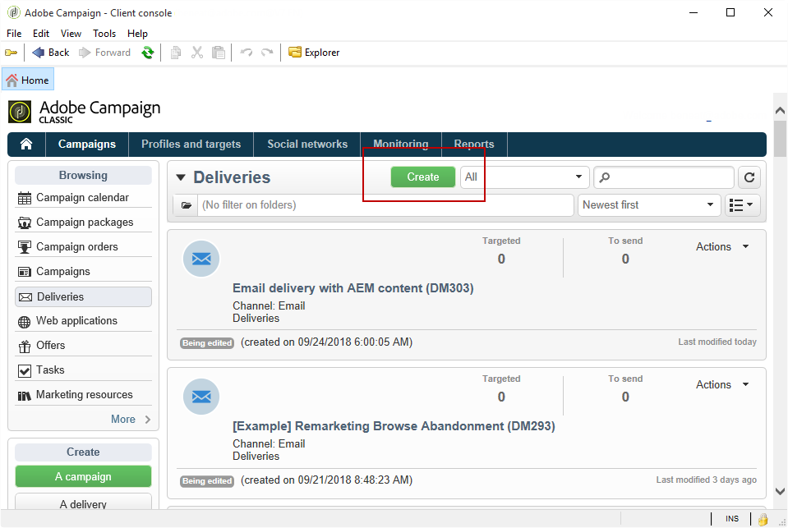Click the page scroll down arrow

click(780, 491)
